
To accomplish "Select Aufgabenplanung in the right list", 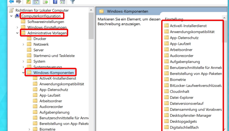I will [x=185, y=62].
